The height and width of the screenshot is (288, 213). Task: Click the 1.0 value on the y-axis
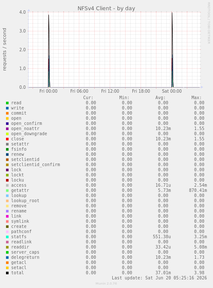(x=23, y=69)
